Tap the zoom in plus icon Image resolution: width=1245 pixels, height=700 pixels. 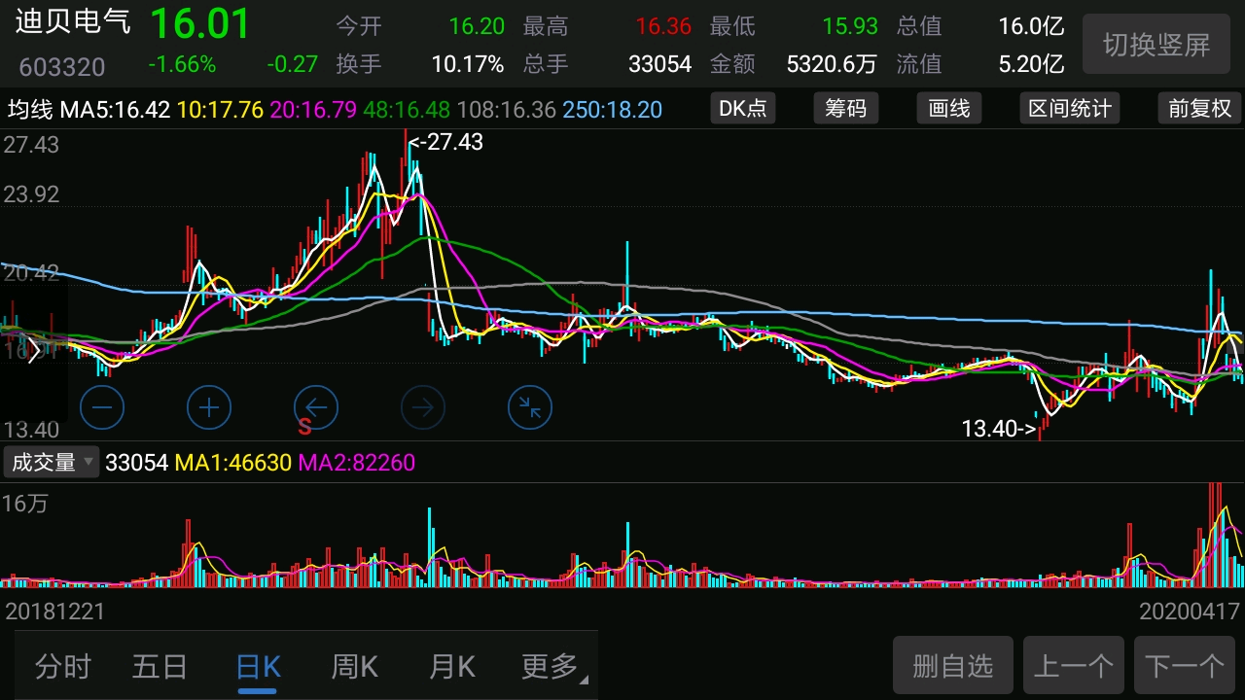pyautogui.click(x=208, y=407)
